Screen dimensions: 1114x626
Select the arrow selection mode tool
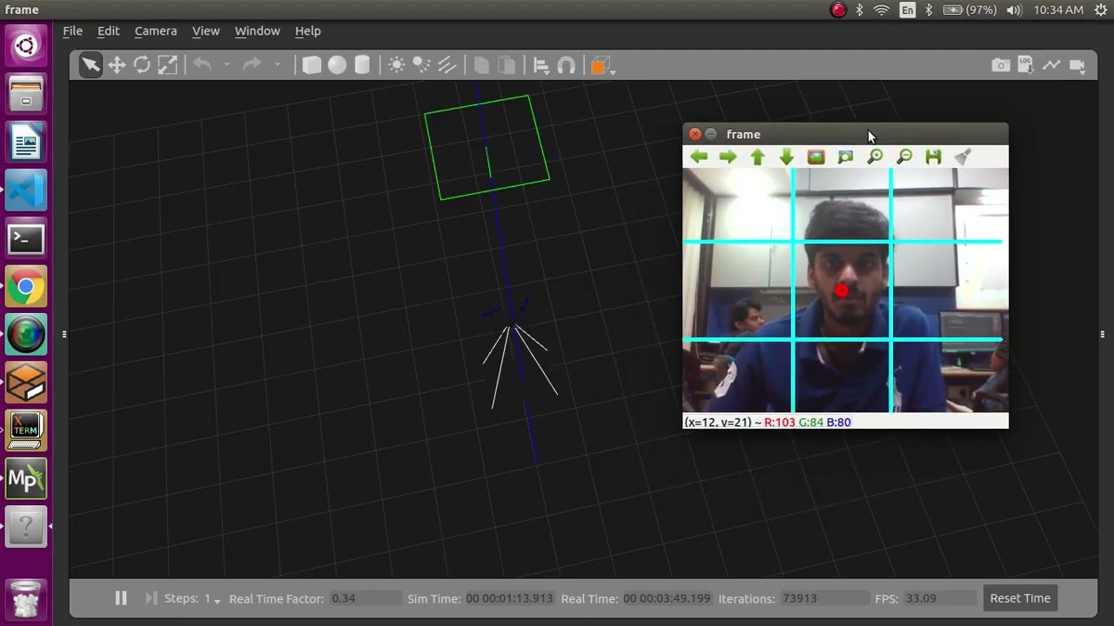[x=91, y=65]
